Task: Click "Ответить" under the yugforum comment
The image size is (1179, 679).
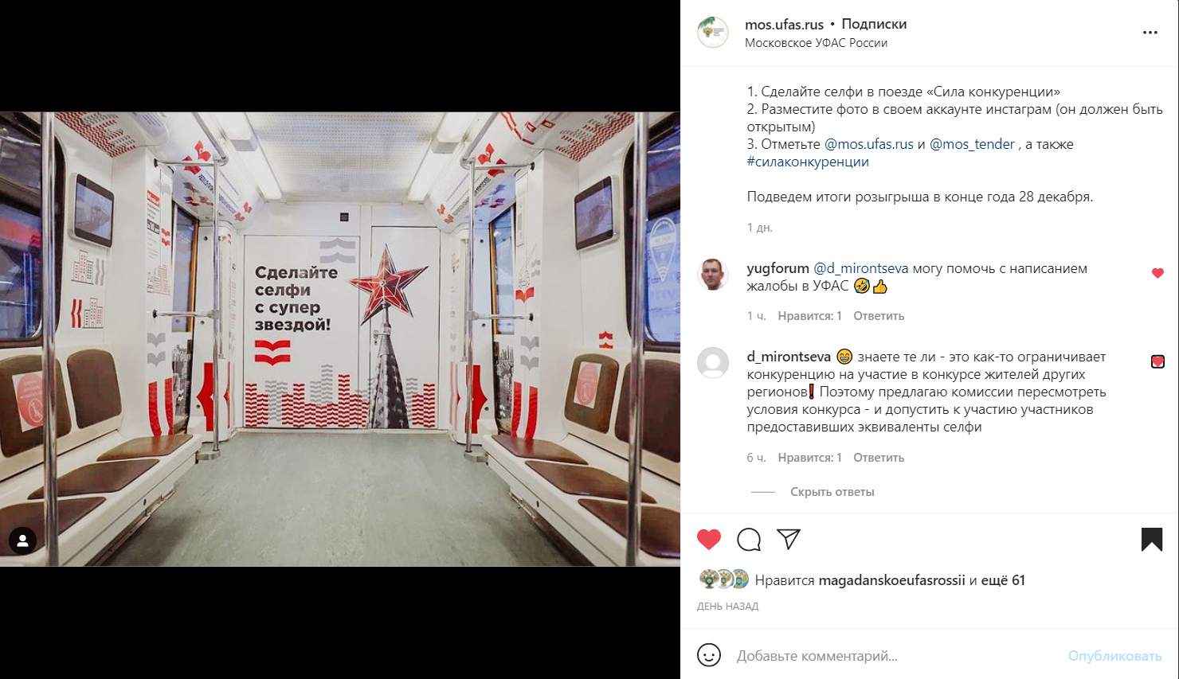Action: [x=879, y=316]
